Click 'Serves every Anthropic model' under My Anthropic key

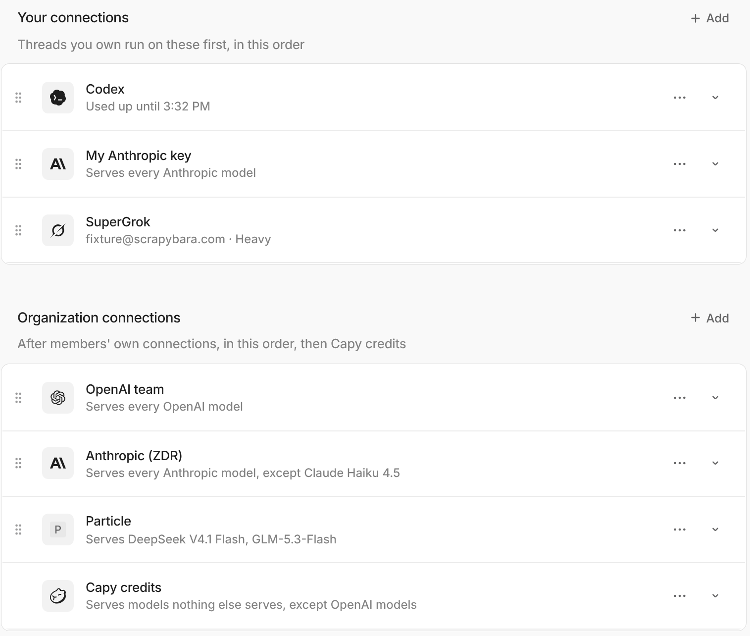click(171, 173)
